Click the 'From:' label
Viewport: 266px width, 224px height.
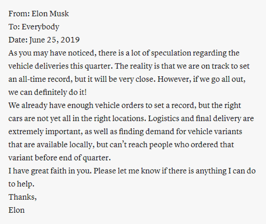pyautogui.click(x=19, y=14)
